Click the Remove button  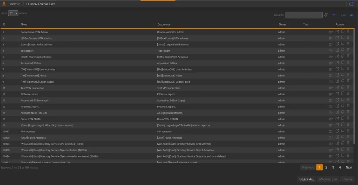tap(347, 179)
